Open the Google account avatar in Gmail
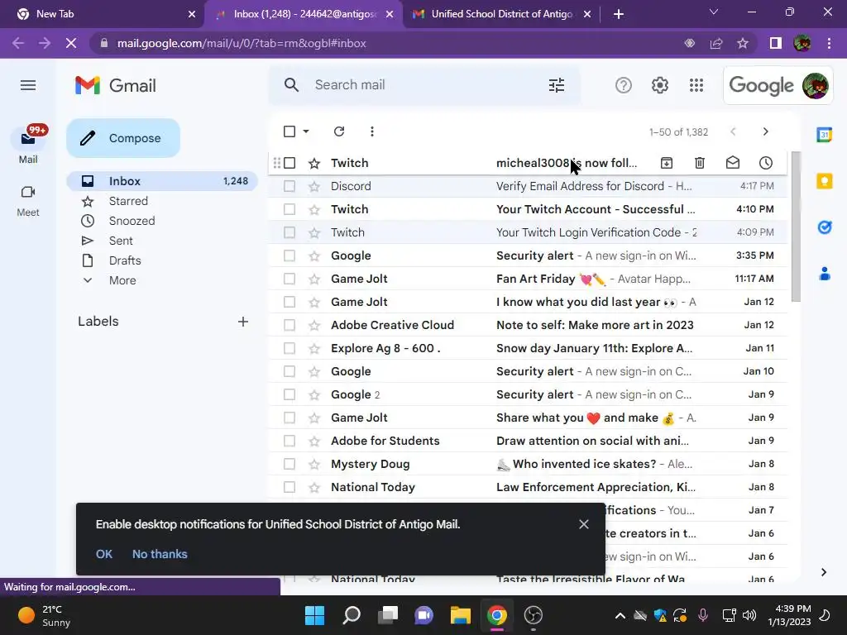The width and height of the screenshot is (847, 635). (x=815, y=85)
